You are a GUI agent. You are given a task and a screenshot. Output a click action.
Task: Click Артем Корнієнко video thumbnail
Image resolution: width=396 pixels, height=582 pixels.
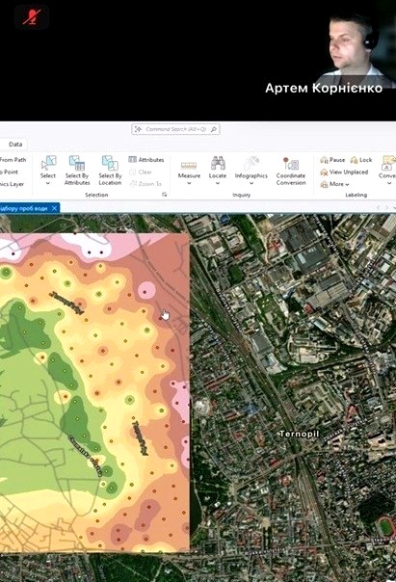[x=356, y=50]
